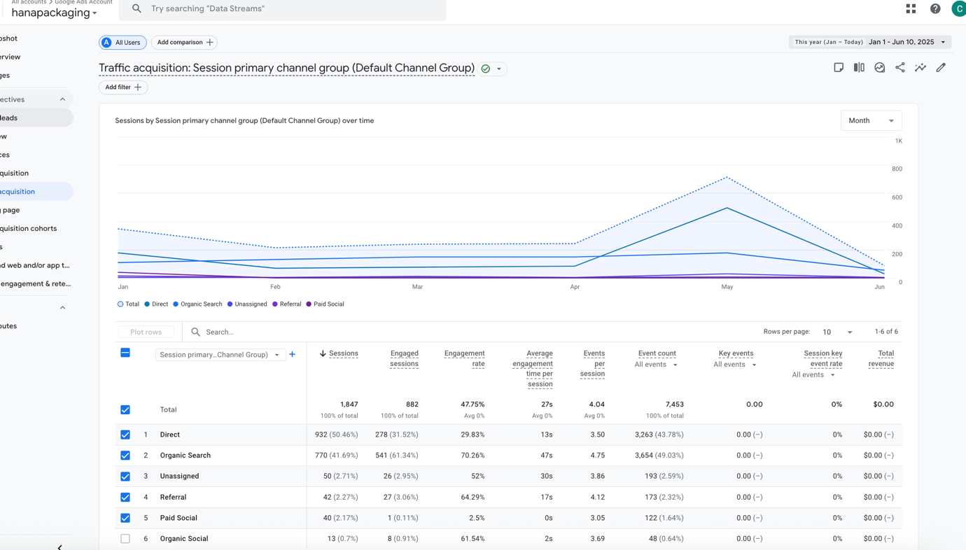
Task: Collapse the sidebar section with the chevron
Action: pyautogui.click(x=62, y=99)
